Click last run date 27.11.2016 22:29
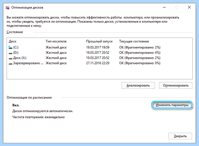This screenshot has height=146, width=199. (98, 63)
